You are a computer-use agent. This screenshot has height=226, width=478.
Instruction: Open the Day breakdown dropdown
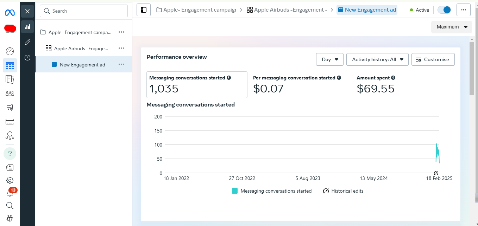point(330,59)
